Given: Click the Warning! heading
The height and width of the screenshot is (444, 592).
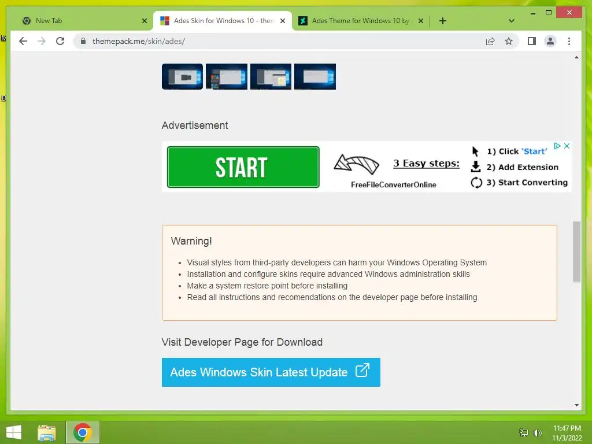Looking at the screenshot, I should click(191, 241).
